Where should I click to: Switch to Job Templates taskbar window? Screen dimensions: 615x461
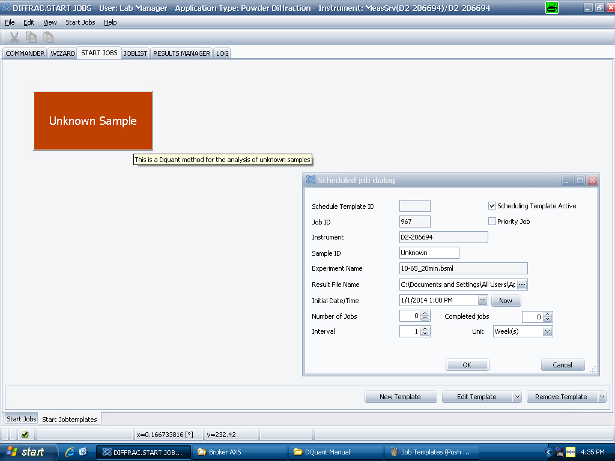click(x=431, y=452)
